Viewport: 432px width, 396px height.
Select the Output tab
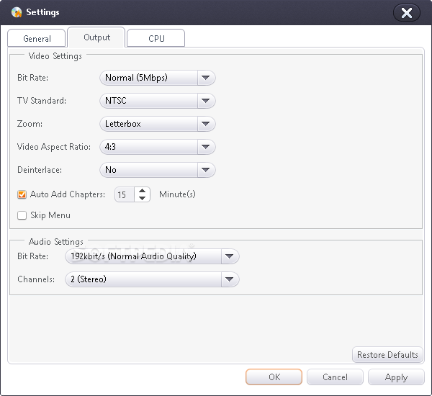pos(96,37)
